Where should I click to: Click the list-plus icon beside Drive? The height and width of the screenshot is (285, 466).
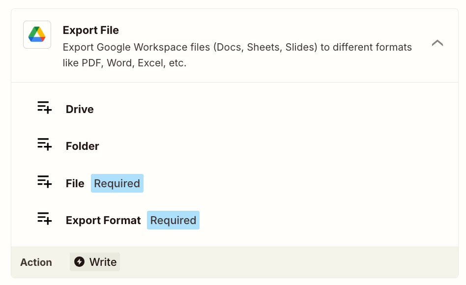point(44,108)
